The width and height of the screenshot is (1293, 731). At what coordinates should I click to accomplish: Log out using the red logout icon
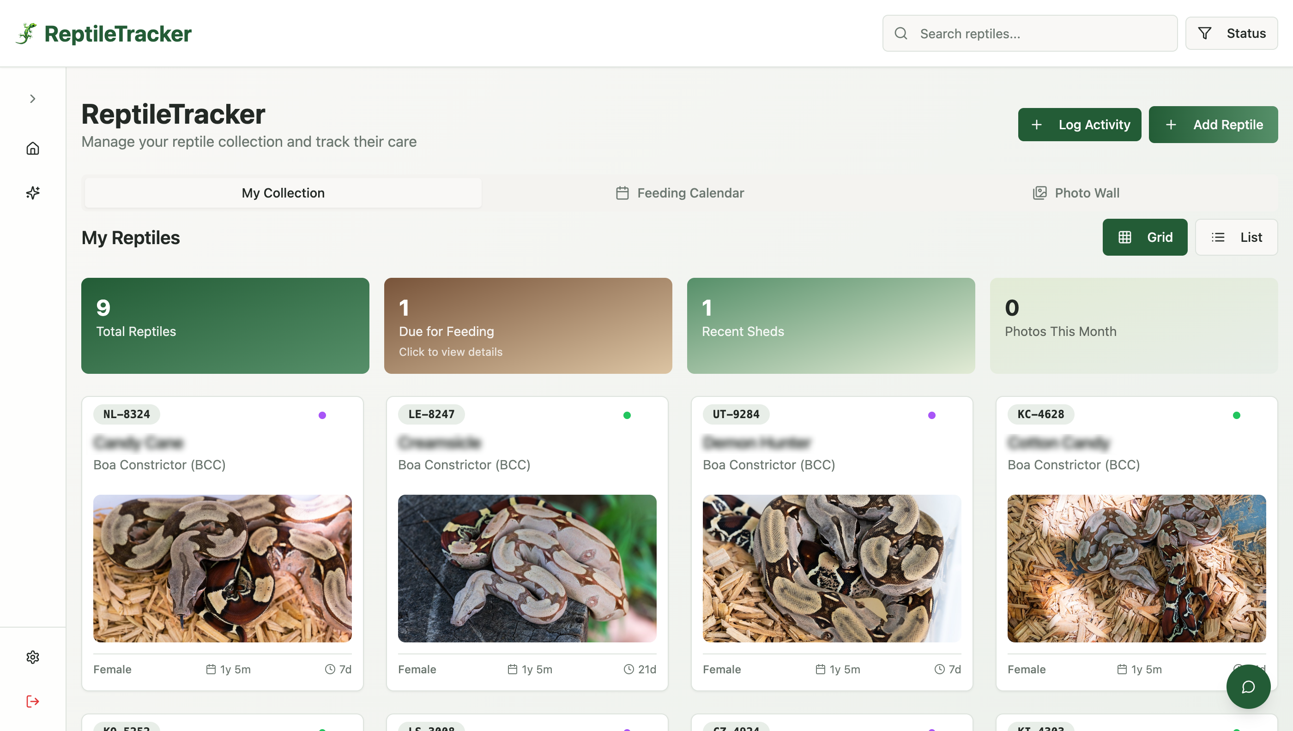(32, 701)
